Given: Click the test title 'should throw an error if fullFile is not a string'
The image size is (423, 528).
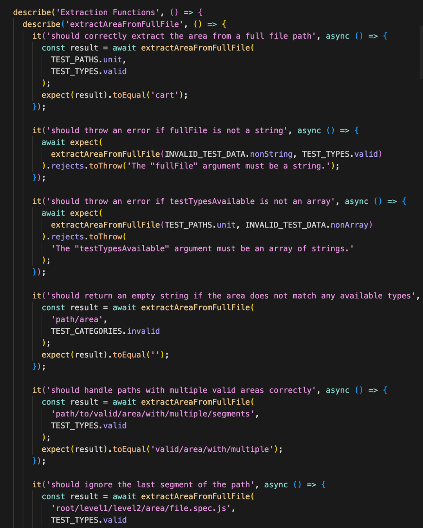Looking at the screenshot, I should (167, 130).
